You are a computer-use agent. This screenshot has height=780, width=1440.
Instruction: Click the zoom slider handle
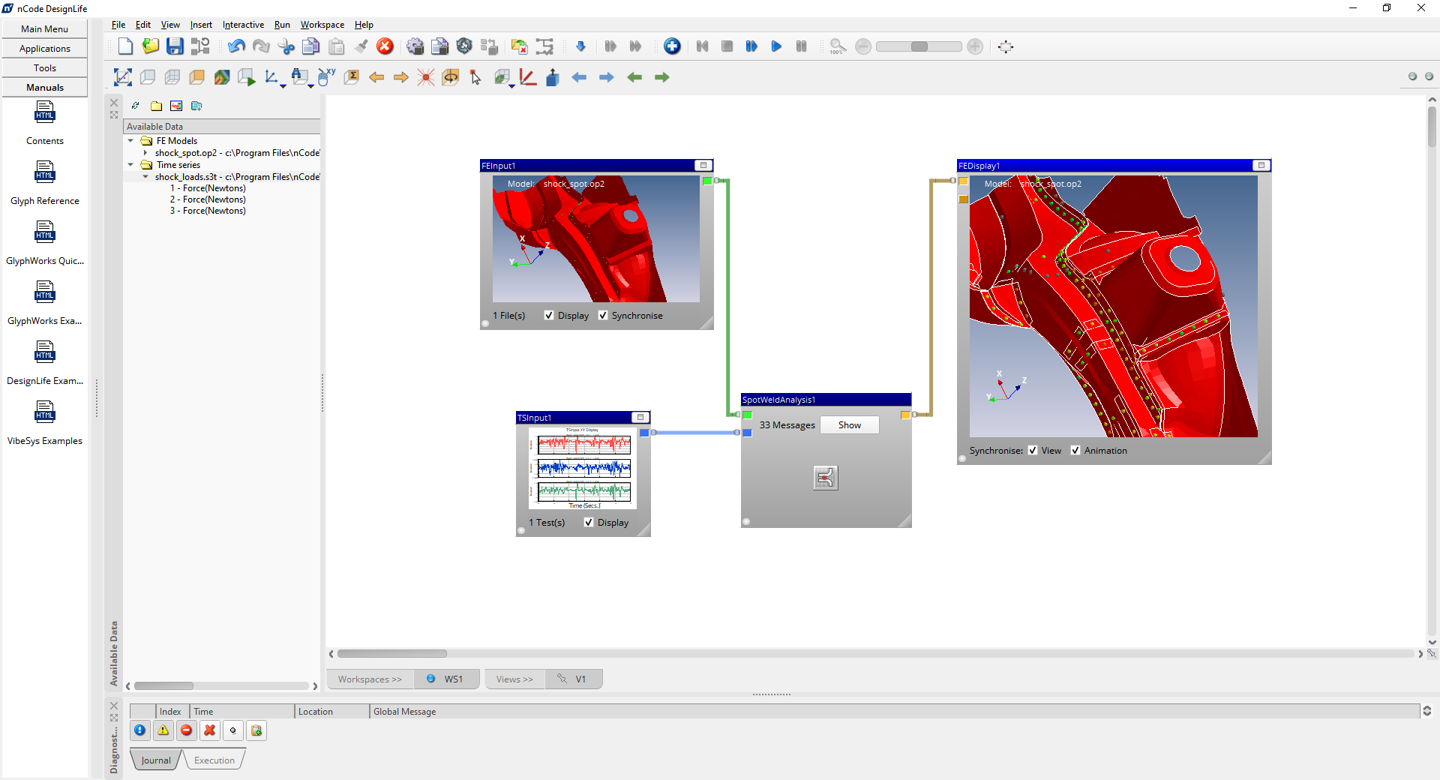(x=919, y=46)
